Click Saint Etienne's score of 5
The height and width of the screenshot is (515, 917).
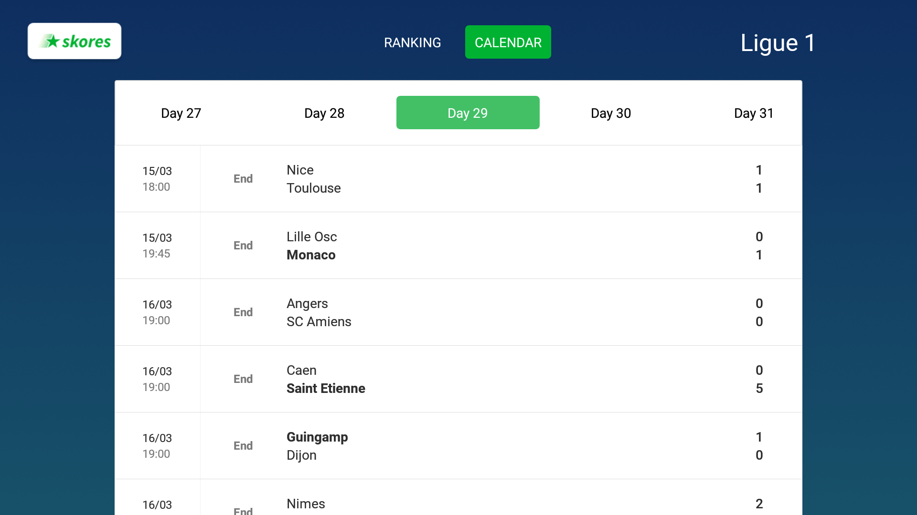pyautogui.click(x=759, y=388)
